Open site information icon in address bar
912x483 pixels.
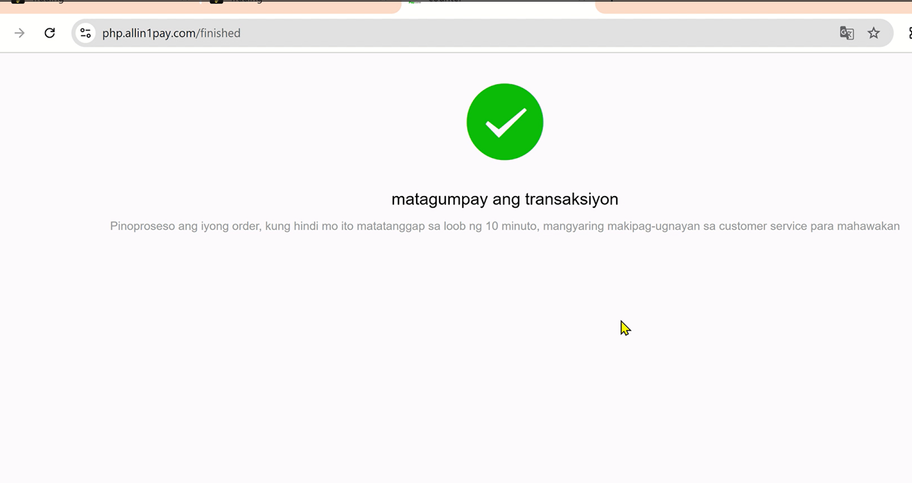click(x=85, y=33)
